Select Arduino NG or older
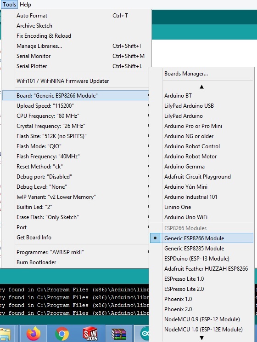The image size is (257, 342). 201,136
